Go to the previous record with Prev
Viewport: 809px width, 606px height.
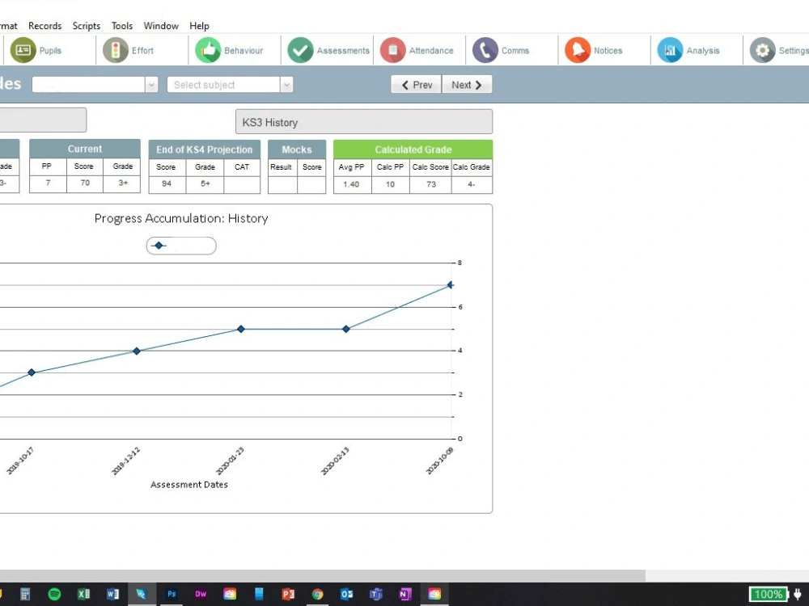pyautogui.click(x=416, y=85)
